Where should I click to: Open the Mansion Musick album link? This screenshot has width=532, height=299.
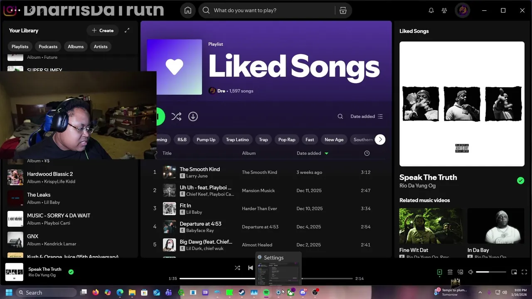[x=259, y=191]
